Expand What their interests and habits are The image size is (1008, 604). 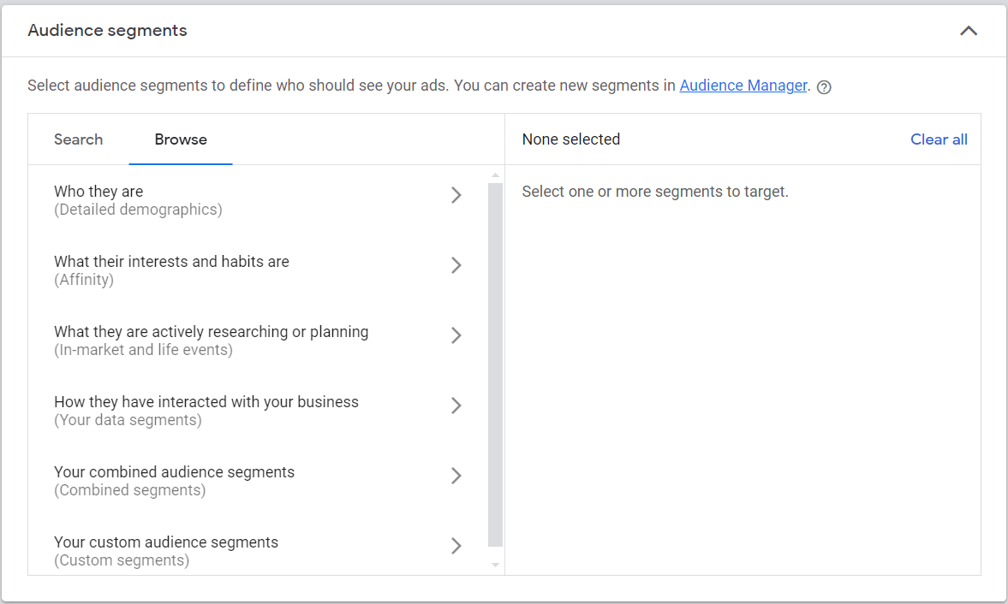click(171, 269)
